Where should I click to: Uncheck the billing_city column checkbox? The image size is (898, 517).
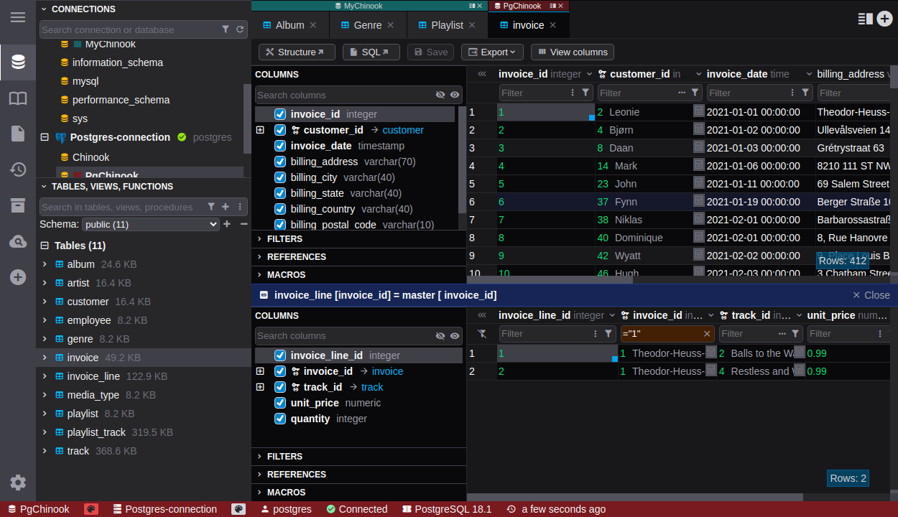(x=280, y=177)
